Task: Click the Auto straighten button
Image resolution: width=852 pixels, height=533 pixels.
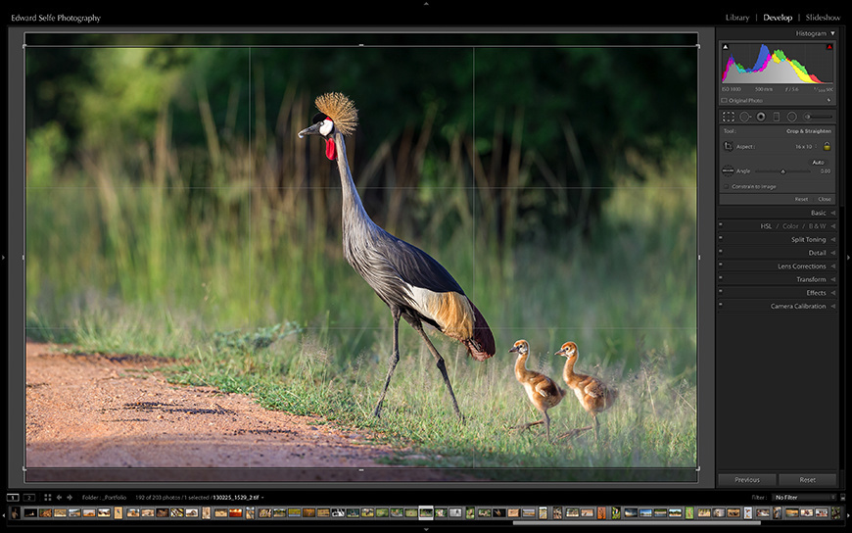Action: [818, 162]
